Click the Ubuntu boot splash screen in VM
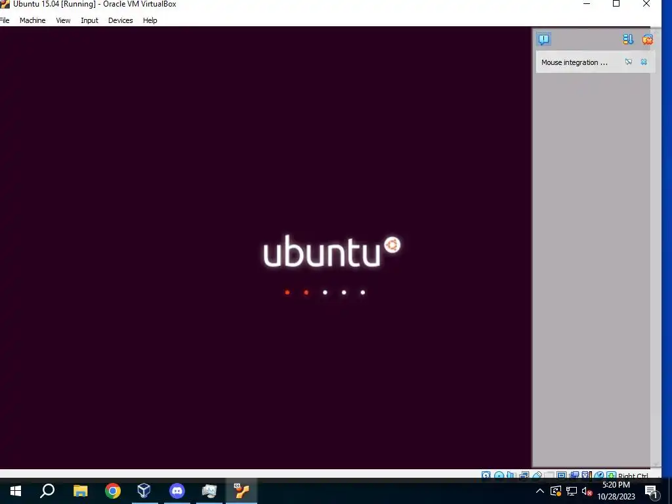The width and height of the screenshot is (672, 504). coord(266,247)
